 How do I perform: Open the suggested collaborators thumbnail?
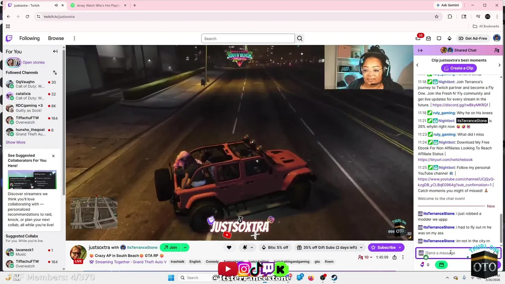point(32,179)
